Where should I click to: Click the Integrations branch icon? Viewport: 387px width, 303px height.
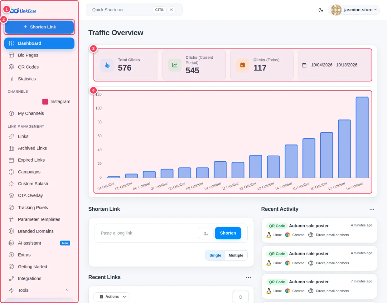pyautogui.click(x=11, y=278)
